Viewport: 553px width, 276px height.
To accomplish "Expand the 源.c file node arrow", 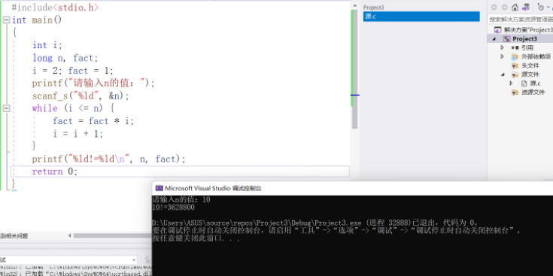I will click(511, 83).
